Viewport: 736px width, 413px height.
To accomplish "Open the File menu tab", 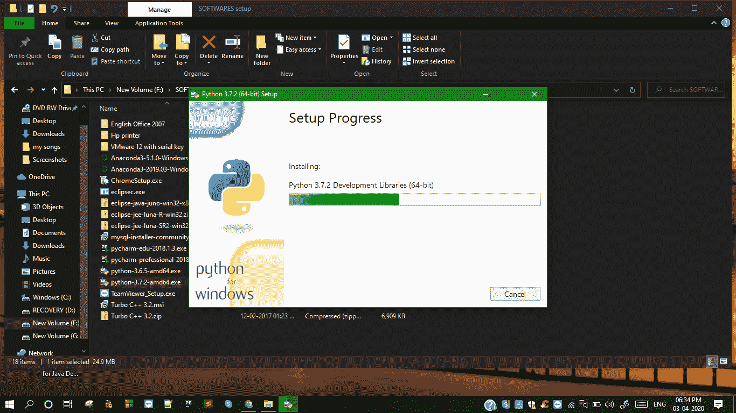I will tap(19, 23).
